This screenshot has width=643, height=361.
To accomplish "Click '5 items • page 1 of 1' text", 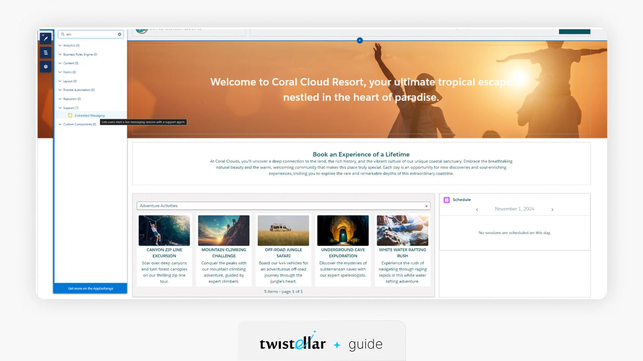I will click(283, 291).
